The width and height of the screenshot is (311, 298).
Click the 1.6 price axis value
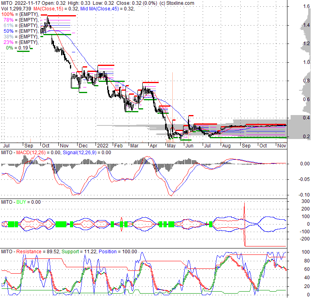(x=306, y=6)
